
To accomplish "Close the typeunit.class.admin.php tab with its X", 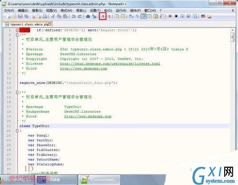I will tap(50, 24).
